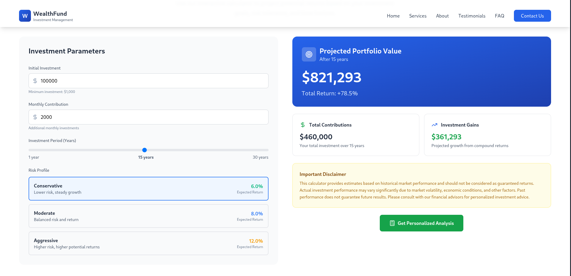View the Testimonials section
Screen dimensions: 571x276
(472, 16)
